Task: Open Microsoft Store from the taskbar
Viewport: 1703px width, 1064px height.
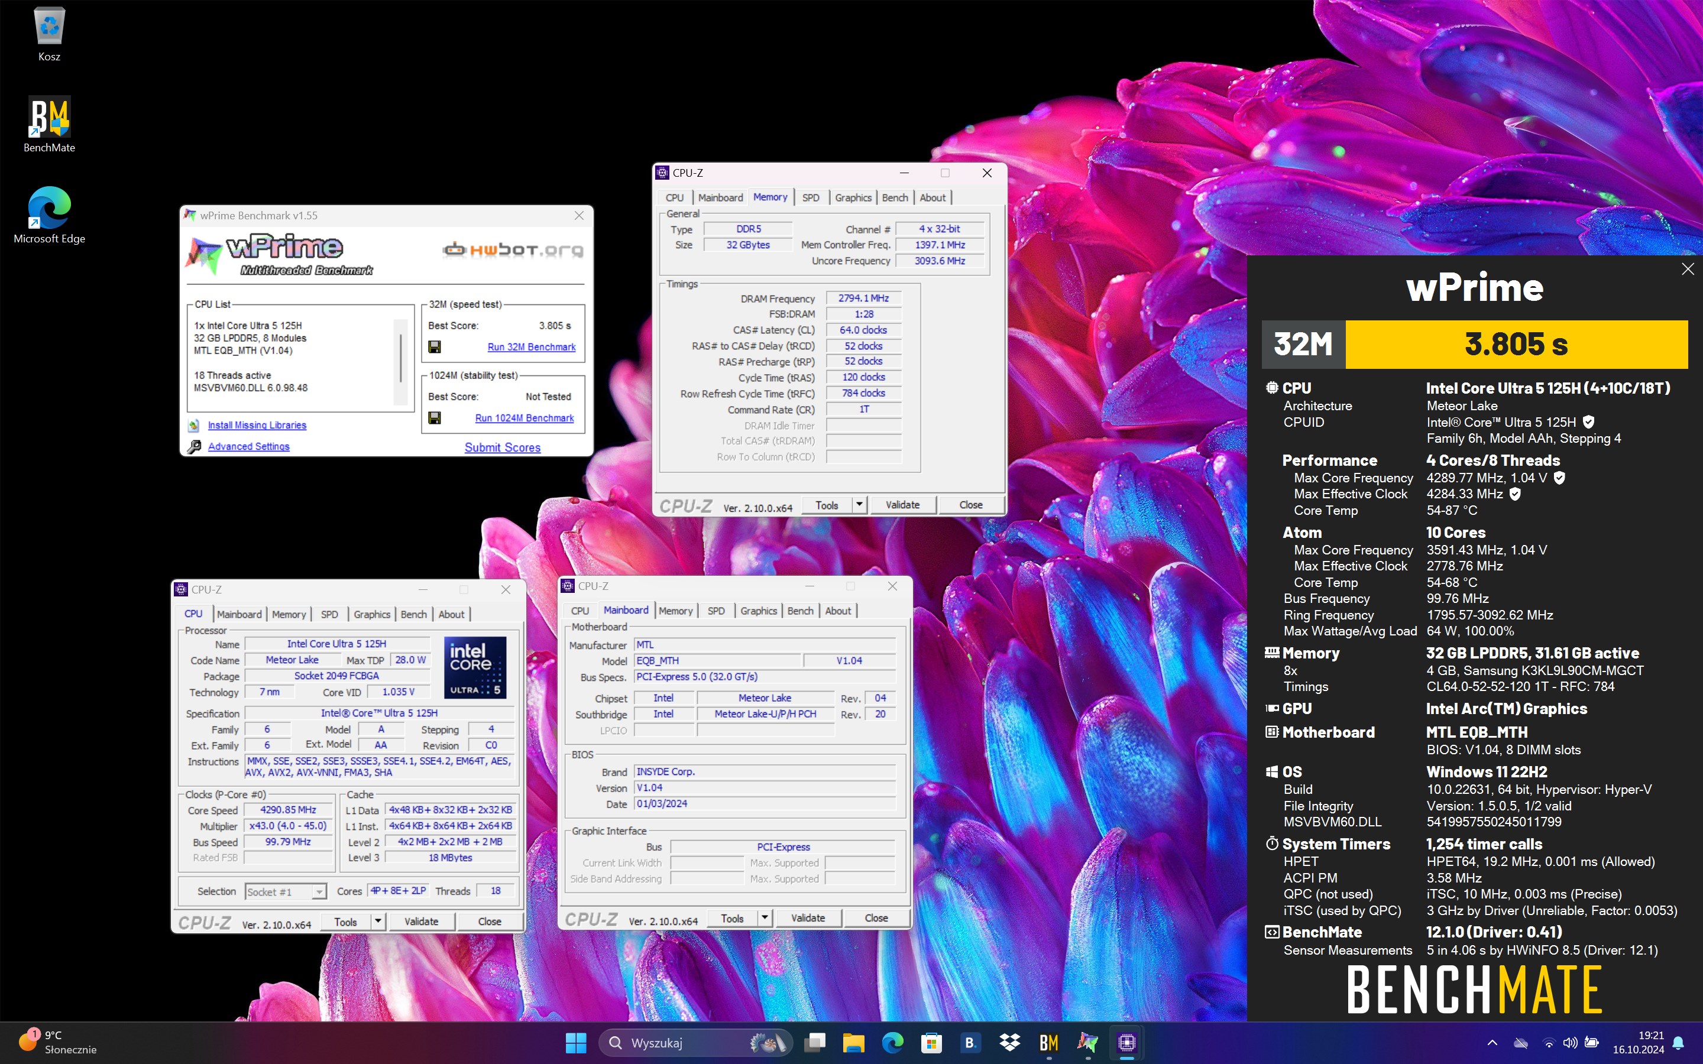Action: (931, 1043)
